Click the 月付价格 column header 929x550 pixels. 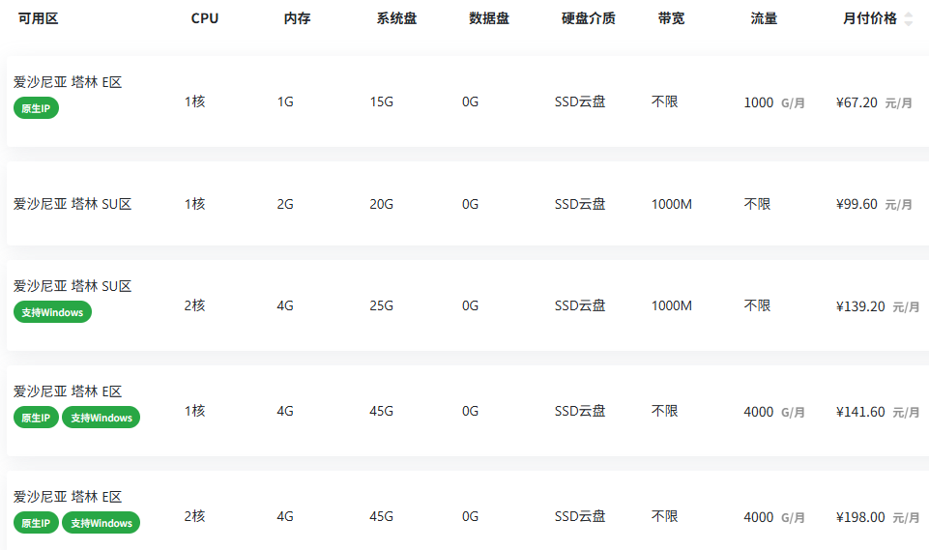click(869, 18)
